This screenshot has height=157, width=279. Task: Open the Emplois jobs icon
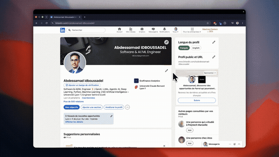click(x=142, y=30)
